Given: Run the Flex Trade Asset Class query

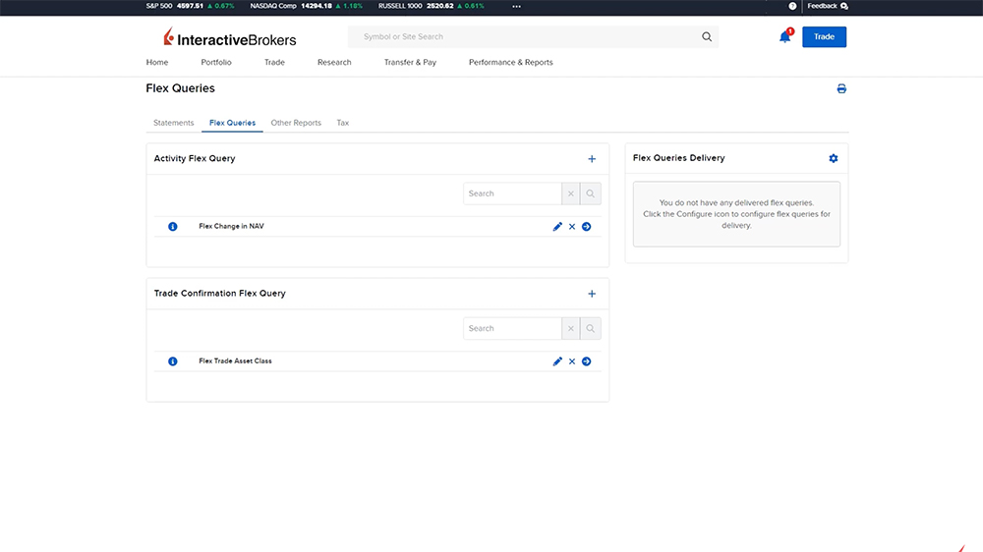Looking at the screenshot, I should [586, 361].
